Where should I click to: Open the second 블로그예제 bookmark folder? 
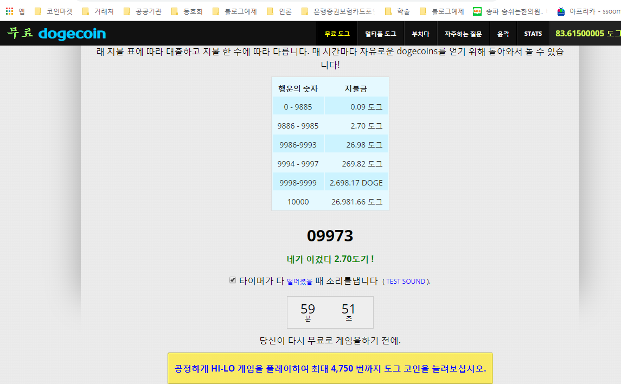(441, 11)
